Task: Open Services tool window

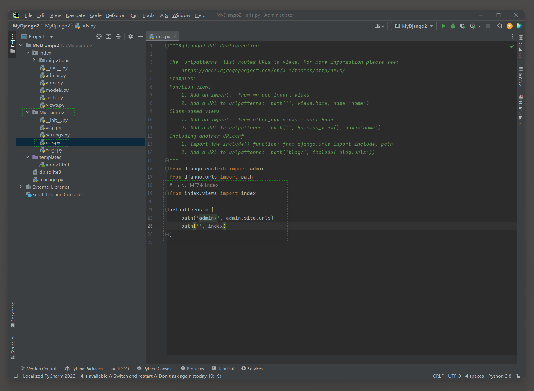Action: (252, 369)
